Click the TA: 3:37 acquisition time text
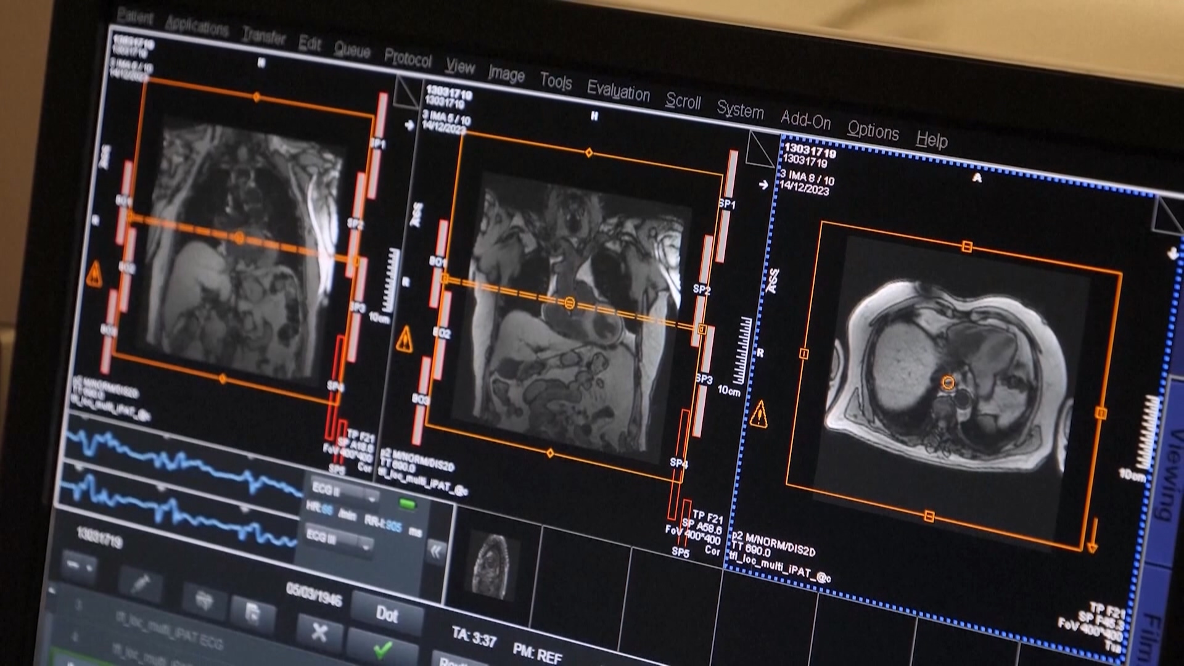Image resolution: width=1184 pixels, height=666 pixels. tap(474, 638)
